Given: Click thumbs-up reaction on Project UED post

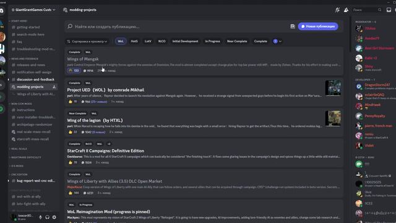Looking at the screenshot, I should pyautogui.click(x=72, y=102).
